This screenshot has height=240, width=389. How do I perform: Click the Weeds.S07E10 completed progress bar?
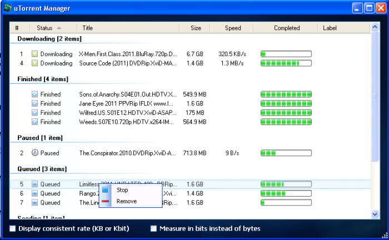pos(286,122)
